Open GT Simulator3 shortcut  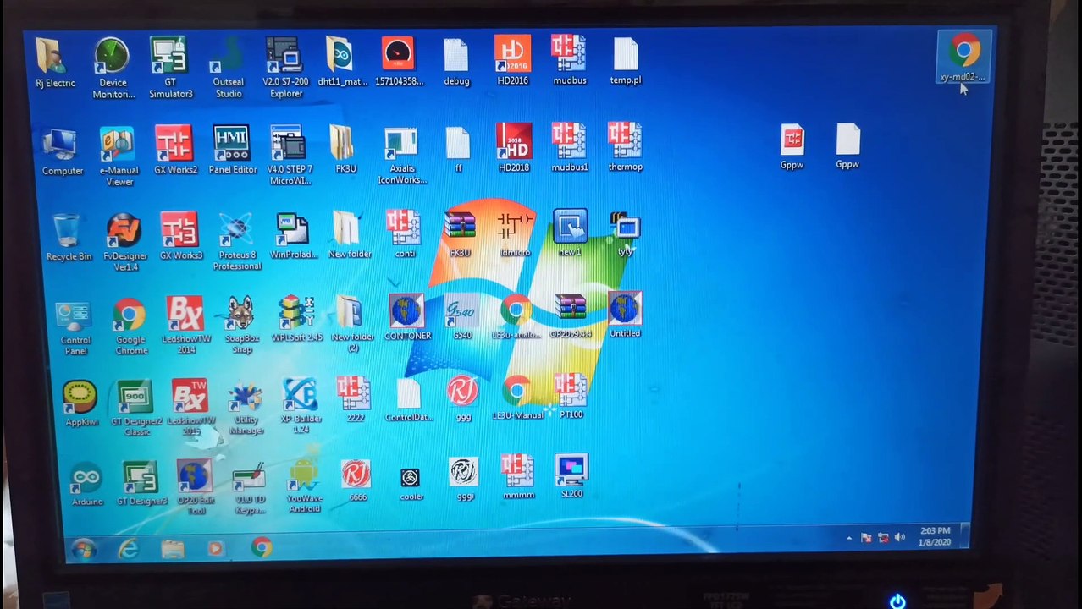point(170,68)
